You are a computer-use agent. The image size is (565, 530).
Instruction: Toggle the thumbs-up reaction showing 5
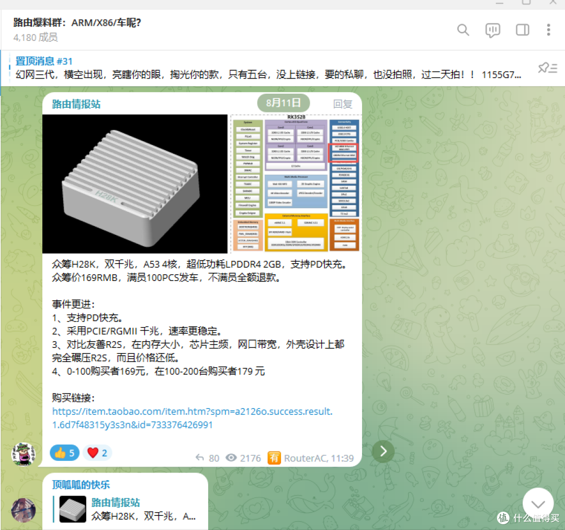tap(64, 452)
